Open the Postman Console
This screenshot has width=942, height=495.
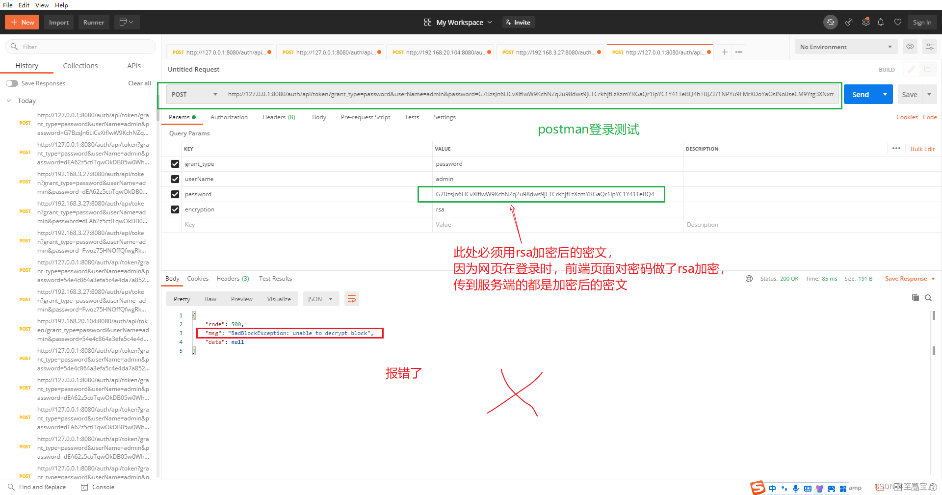pyautogui.click(x=97, y=487)
